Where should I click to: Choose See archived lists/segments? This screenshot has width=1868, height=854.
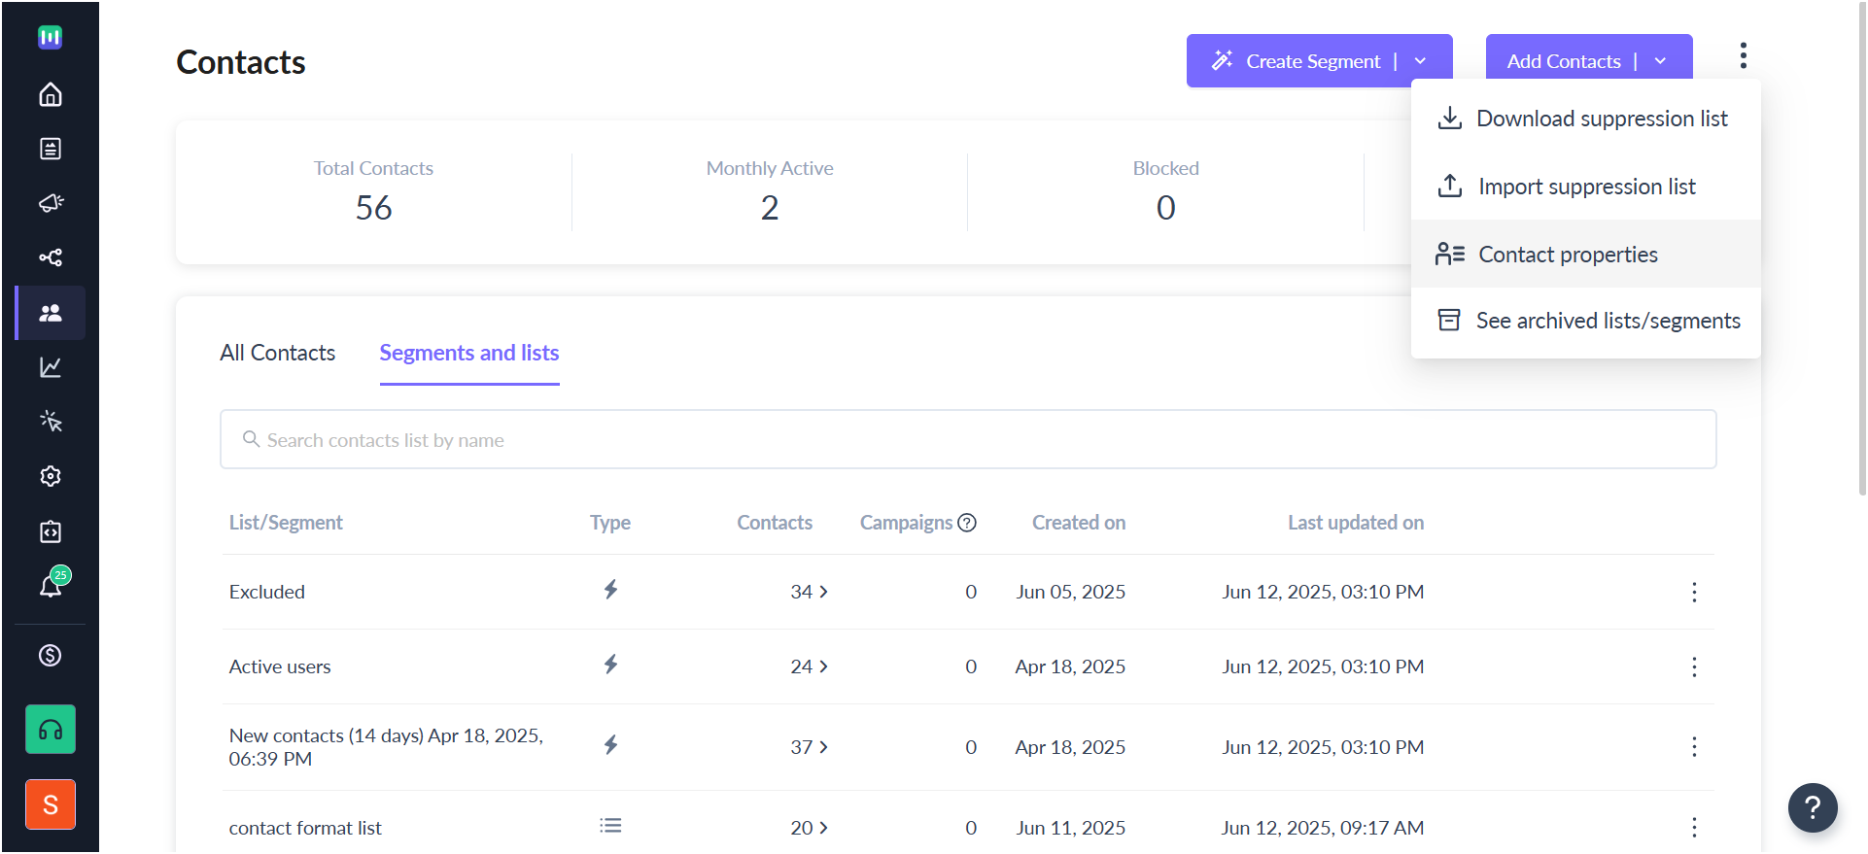click(x=1585, y=321)
